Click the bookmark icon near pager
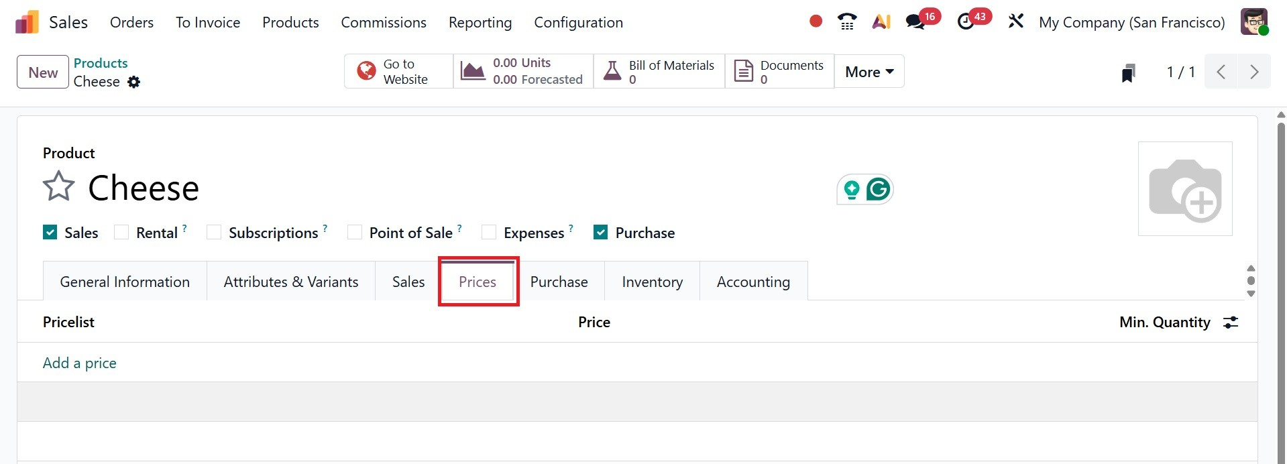The image size is (1287, 464). (1128, 72)
